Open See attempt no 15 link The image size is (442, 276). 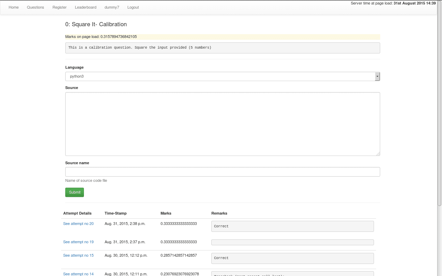(x=78, y=255)
